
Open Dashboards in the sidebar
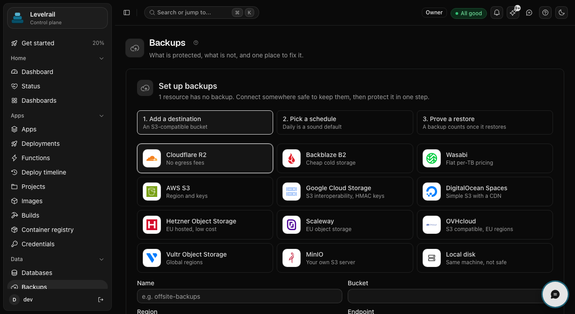(x=57, y=100)
